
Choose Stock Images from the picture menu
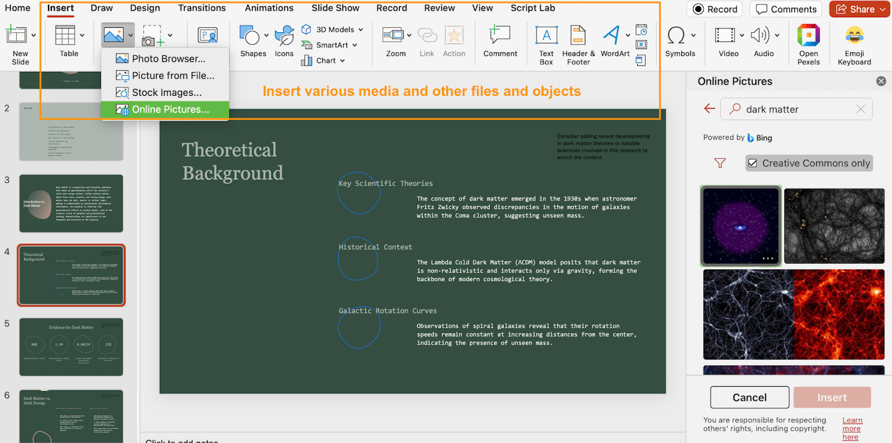pyautogui.click(x=166, y=93)
